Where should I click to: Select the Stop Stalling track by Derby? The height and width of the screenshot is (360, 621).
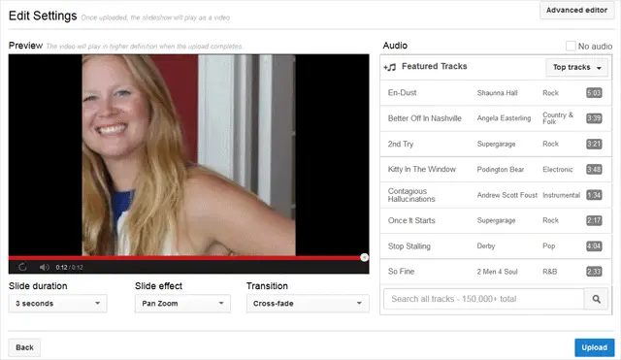tap(496, 246)
